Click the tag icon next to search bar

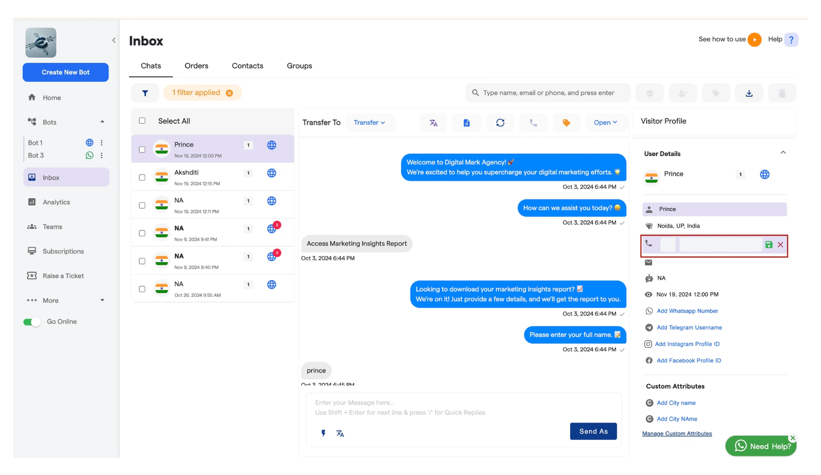click(716, 93)
